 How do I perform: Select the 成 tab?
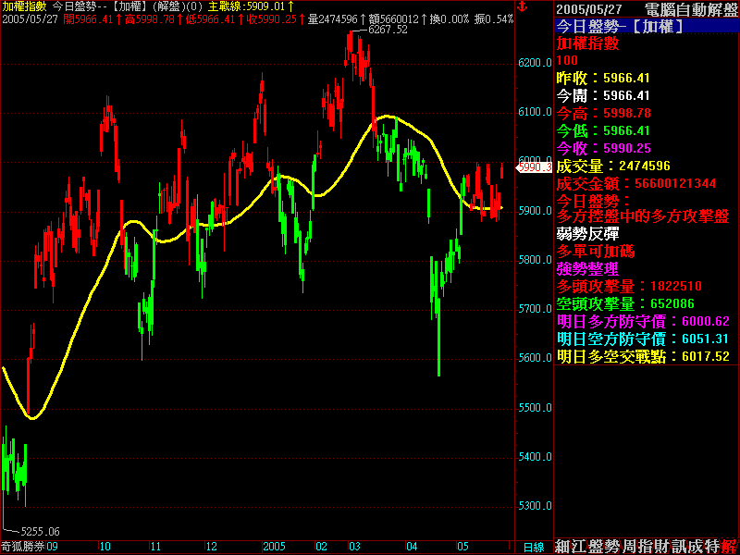pyautogui.click(x=697, y=547)
